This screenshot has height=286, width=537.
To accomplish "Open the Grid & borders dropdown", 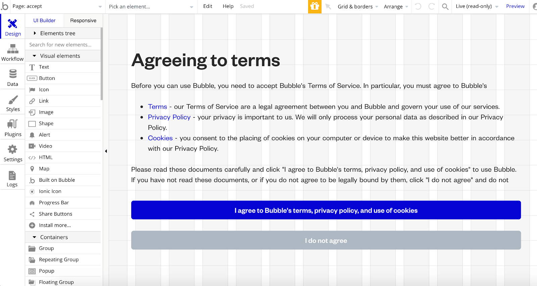I will (x=358, y=6).
